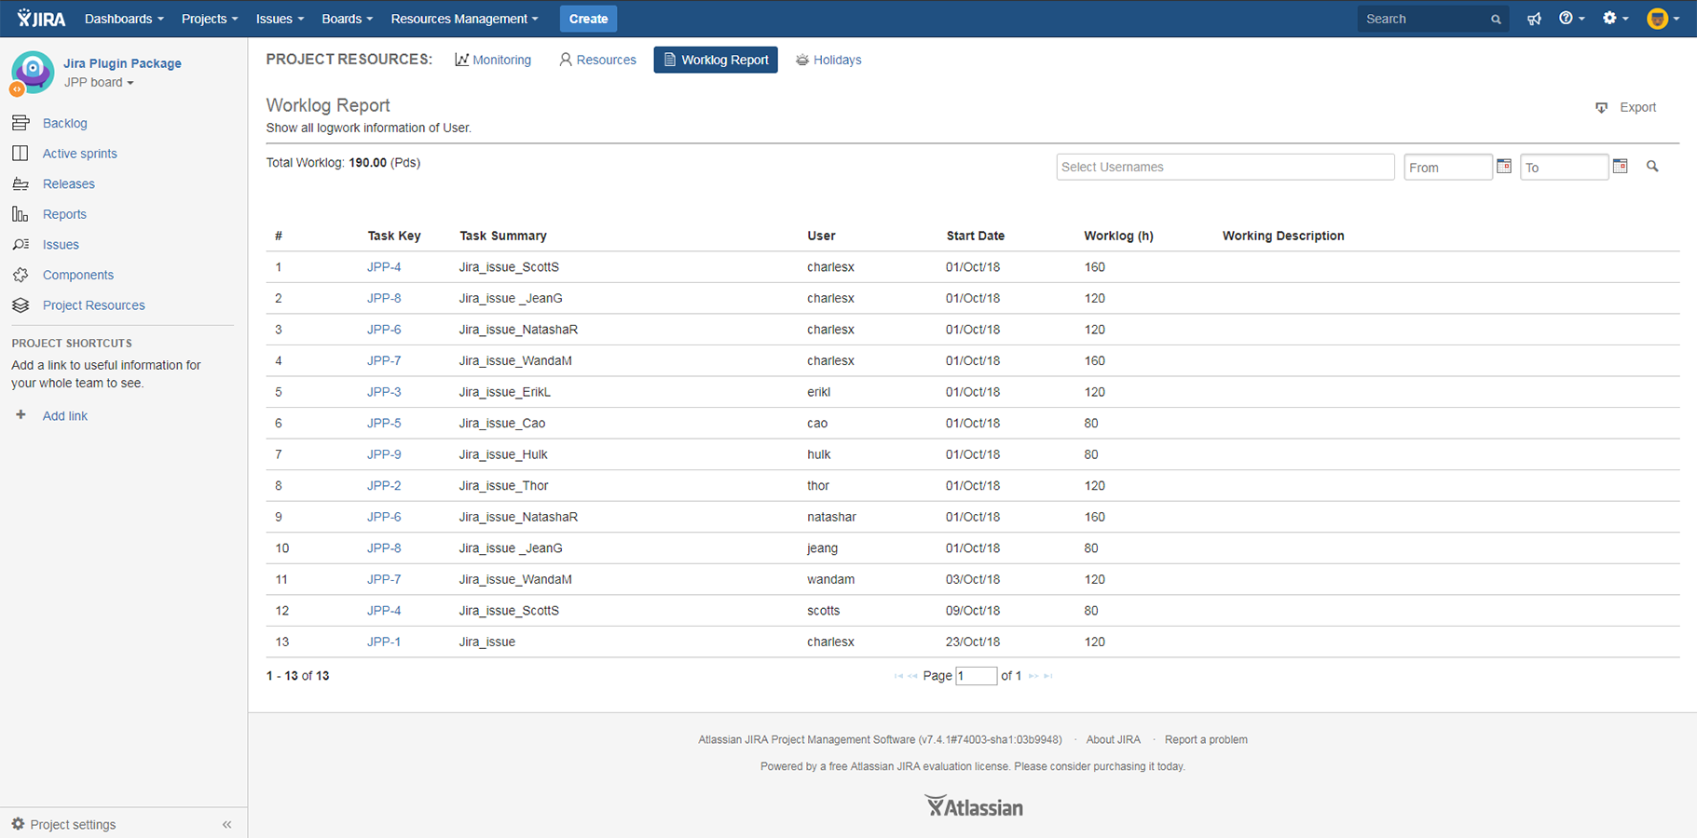The image size is (1697, 838).
Task: Open the administration gear menu
Action: pos(1615,19)
